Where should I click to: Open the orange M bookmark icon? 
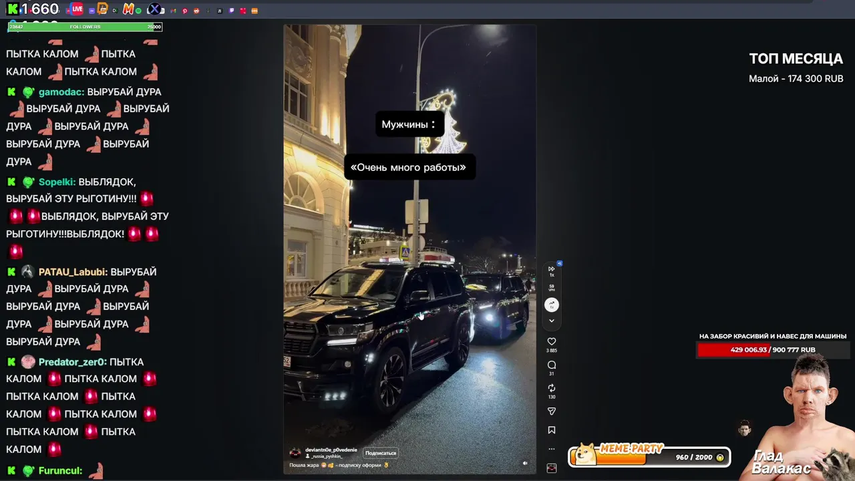128,9
